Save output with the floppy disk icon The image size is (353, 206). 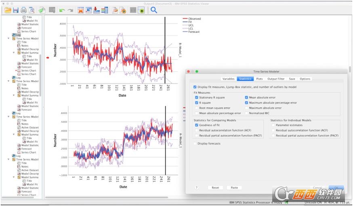coord(15,10)
